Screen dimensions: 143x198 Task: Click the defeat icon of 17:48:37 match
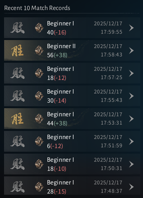tap(17, 187)
